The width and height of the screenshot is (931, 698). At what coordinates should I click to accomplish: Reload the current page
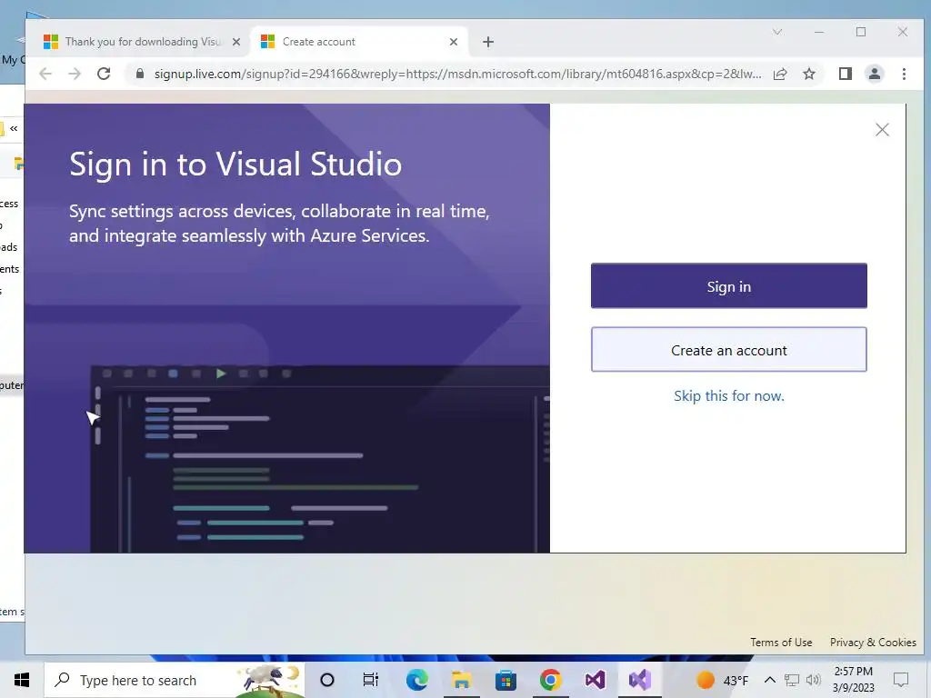click(104, 74)
